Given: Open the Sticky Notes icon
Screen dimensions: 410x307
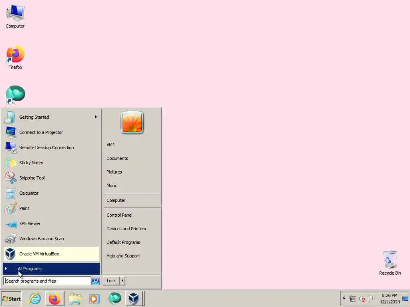Looking at the screenshot, I should tap(10, 163).
